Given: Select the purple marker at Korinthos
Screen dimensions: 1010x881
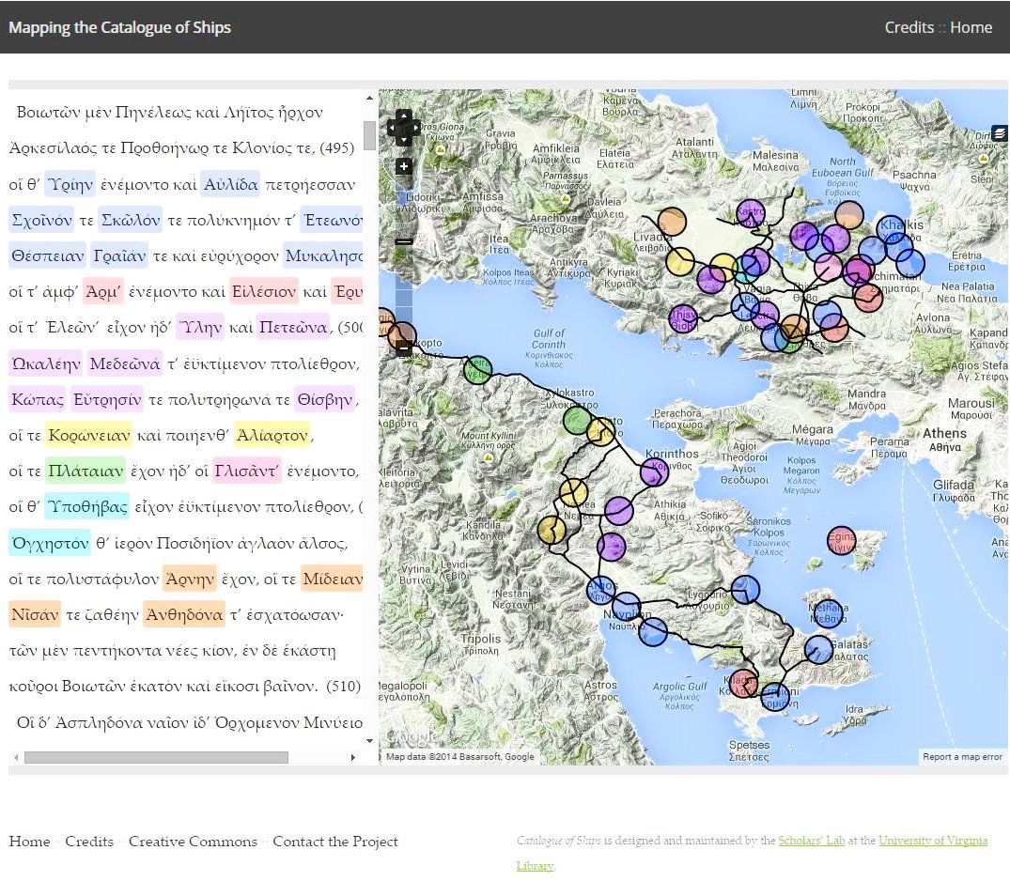Looking at the screenshot, I should coord(654,472).
